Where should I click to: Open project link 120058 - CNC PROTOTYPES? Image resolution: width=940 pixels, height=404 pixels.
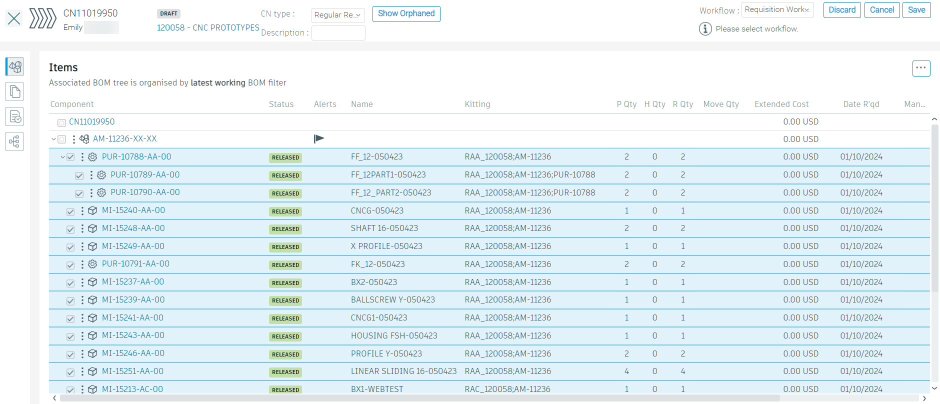pyautogui.click(x=208, y=27)
